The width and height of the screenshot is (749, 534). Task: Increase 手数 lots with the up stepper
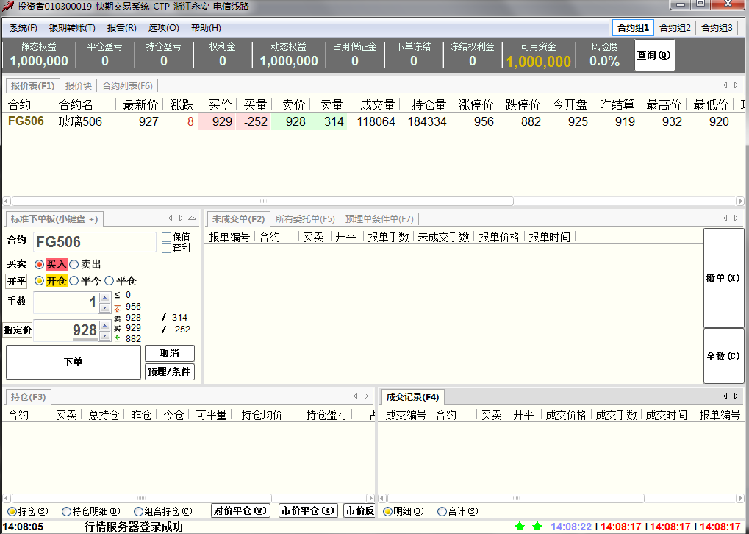point(105,298)
